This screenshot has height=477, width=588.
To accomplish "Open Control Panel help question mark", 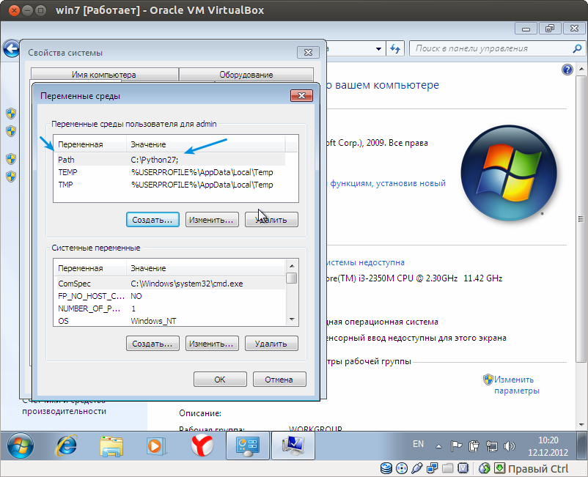I will coord(567,70).
